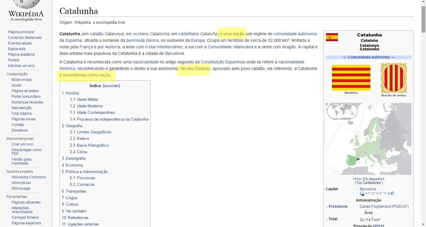Open Páginas novas link

(x=23, y=119)
